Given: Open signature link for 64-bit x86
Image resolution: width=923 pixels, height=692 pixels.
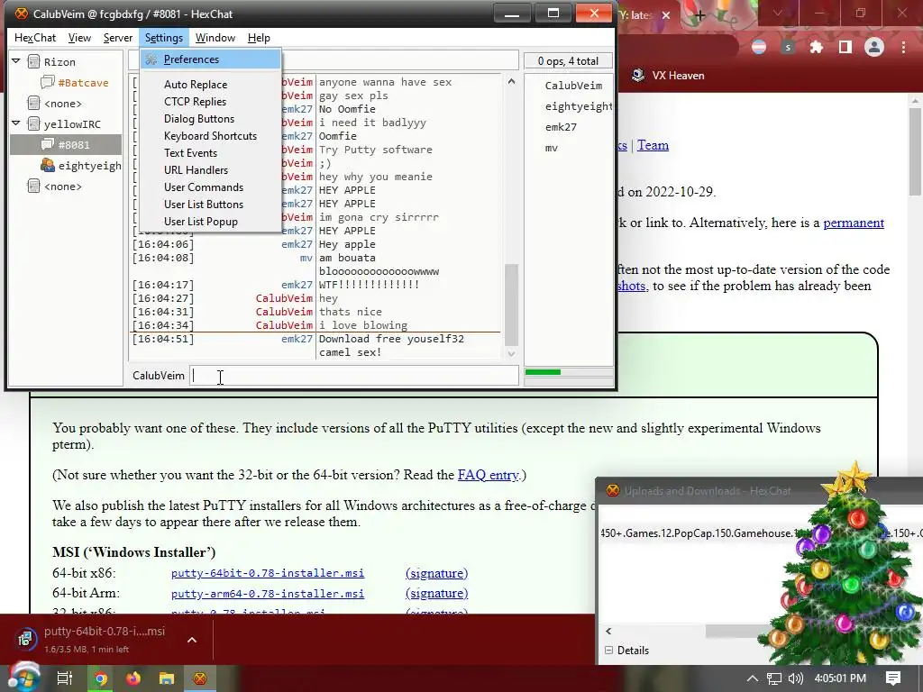Looking at the screenshot, I should (437, 573).
